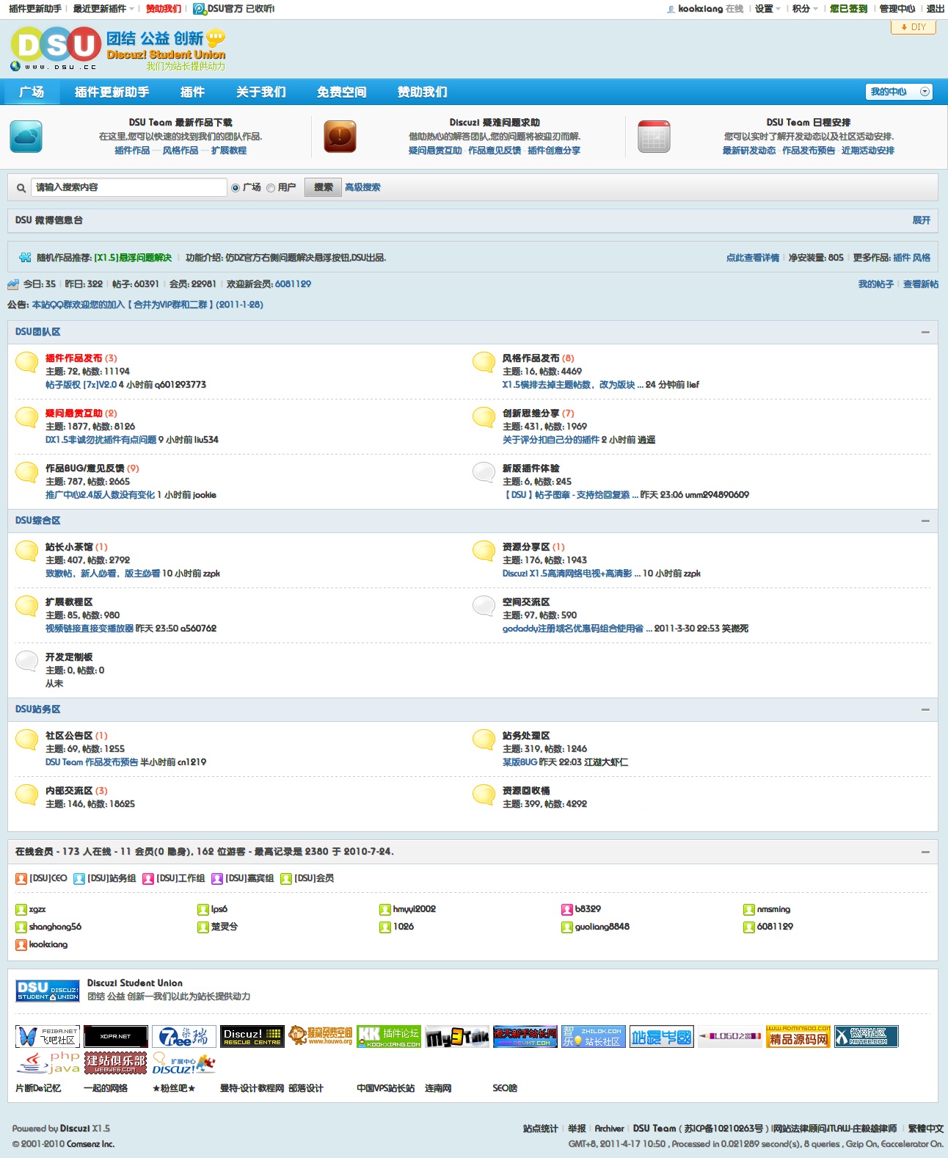Collapse the 在线会员 section
This screenshot has height=1158, width=948.
(925, 852)
